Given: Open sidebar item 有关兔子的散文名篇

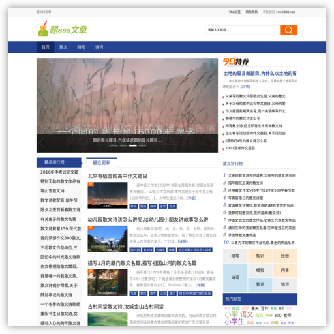Looking at the screenshot, I should (58, 219).
